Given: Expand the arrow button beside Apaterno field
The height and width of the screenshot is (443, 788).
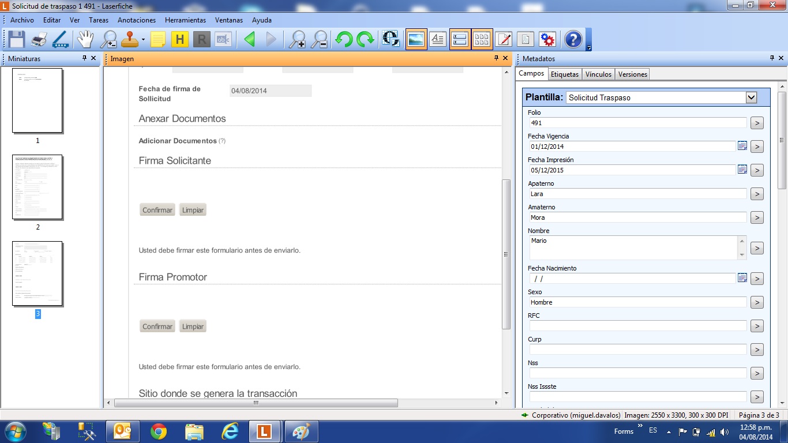Looking at the screenshot, I should pos(757,194).
